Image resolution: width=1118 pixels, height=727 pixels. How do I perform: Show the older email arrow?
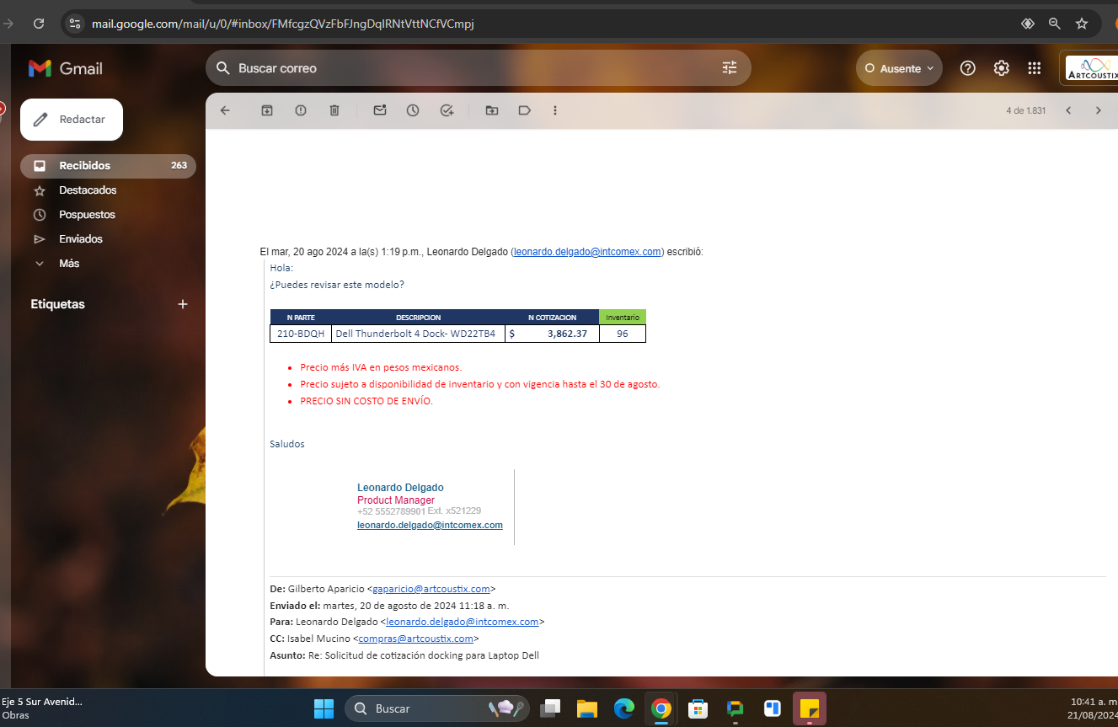click(x=1098, y=110)
